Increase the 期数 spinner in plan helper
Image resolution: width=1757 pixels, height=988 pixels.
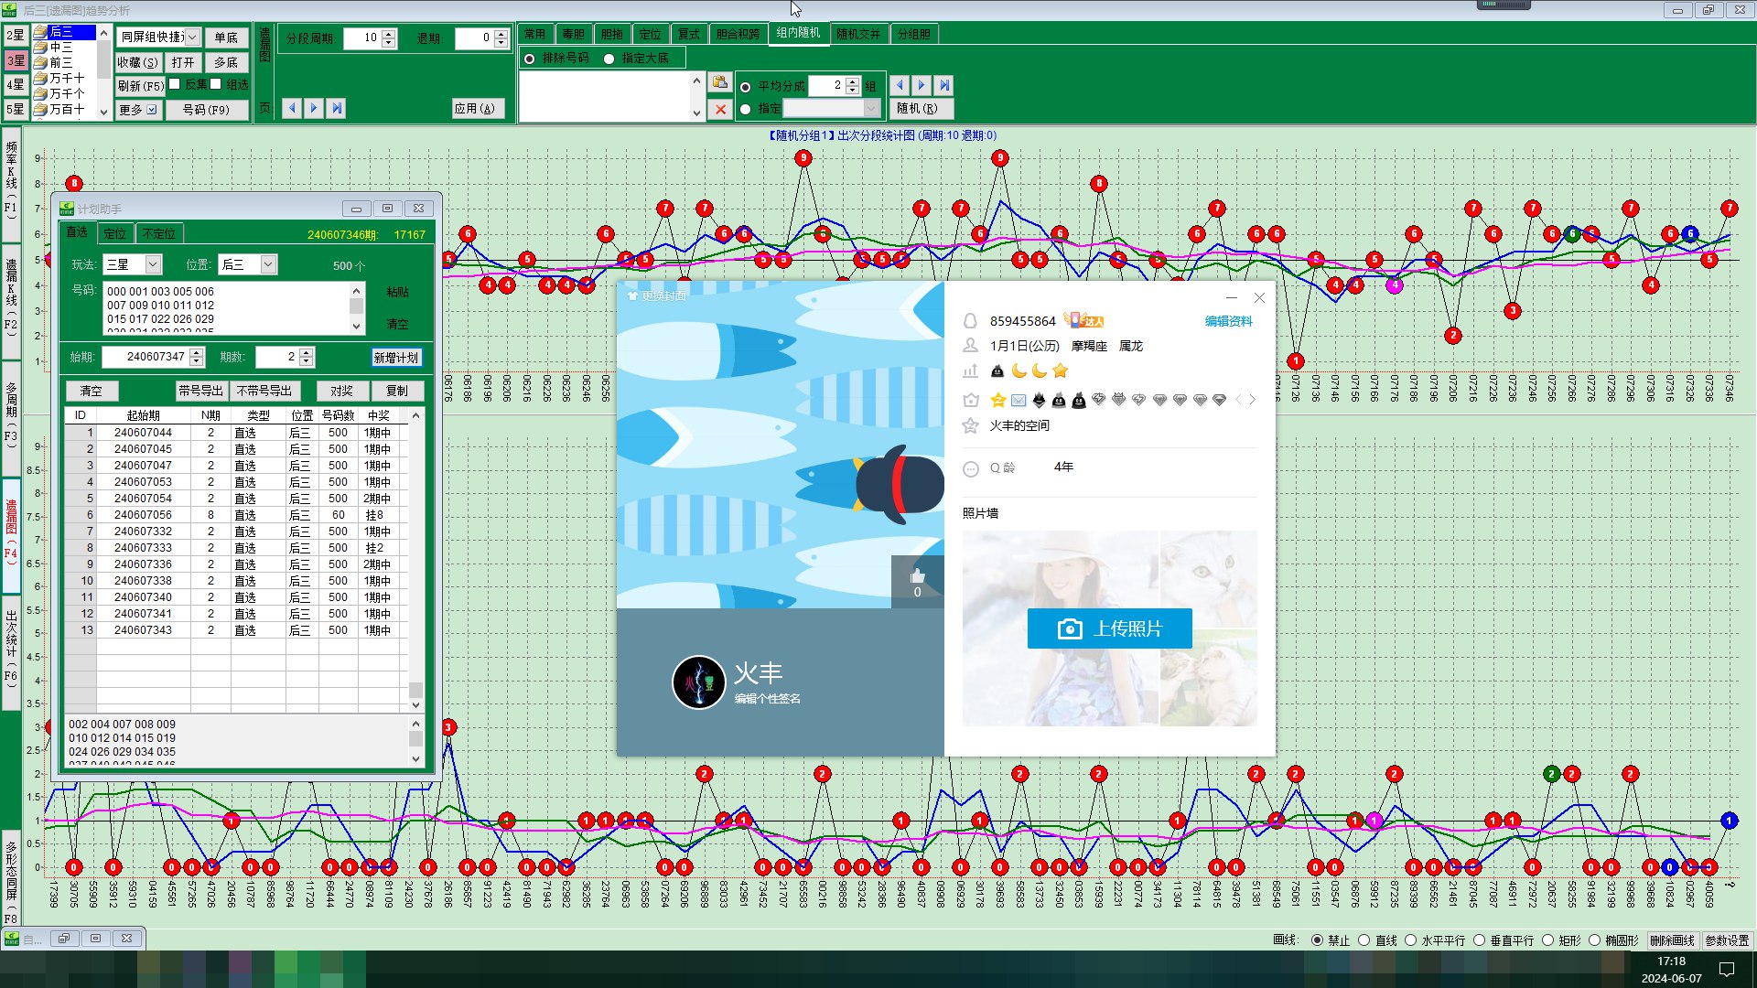307,352
